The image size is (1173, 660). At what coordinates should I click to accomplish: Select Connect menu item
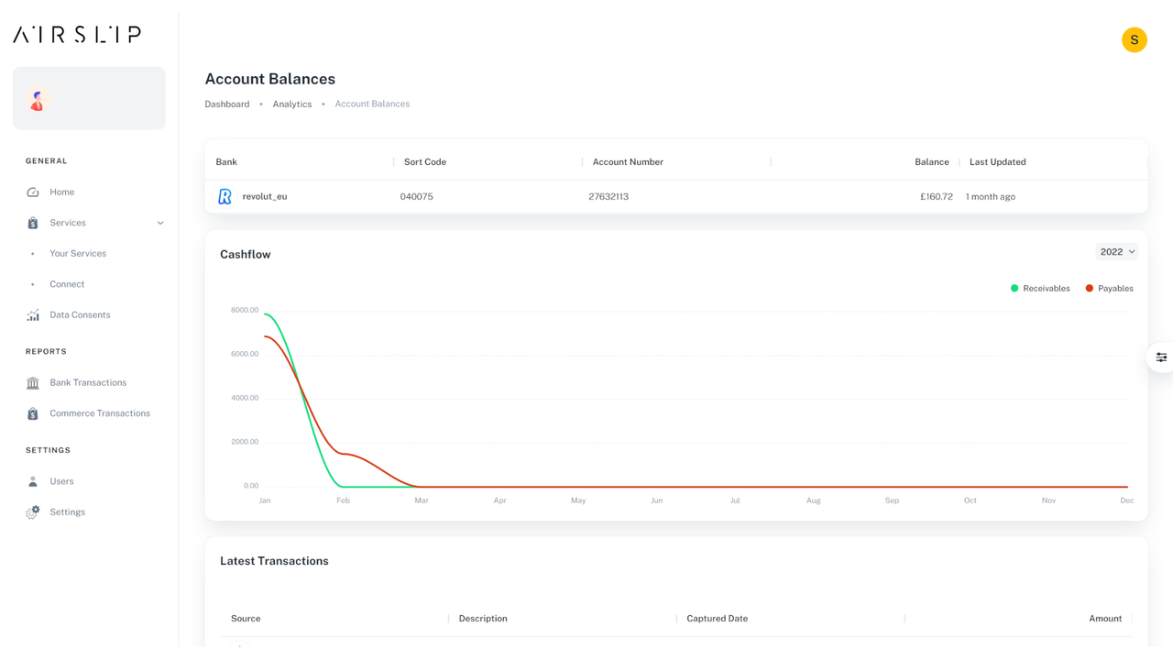(x=67, y=285)
